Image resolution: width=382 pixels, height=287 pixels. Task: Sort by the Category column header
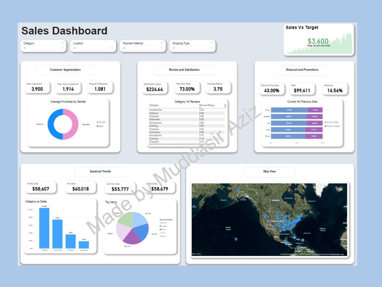point(154,105)
